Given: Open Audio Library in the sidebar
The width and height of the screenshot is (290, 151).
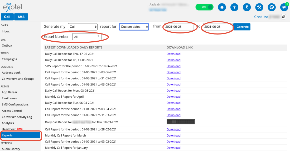Looking at the screenshot, I should 11,149.
